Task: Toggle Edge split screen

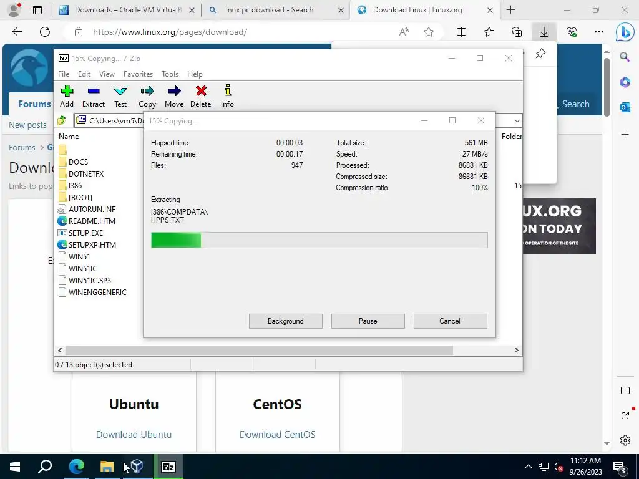Action: (461, 32)
